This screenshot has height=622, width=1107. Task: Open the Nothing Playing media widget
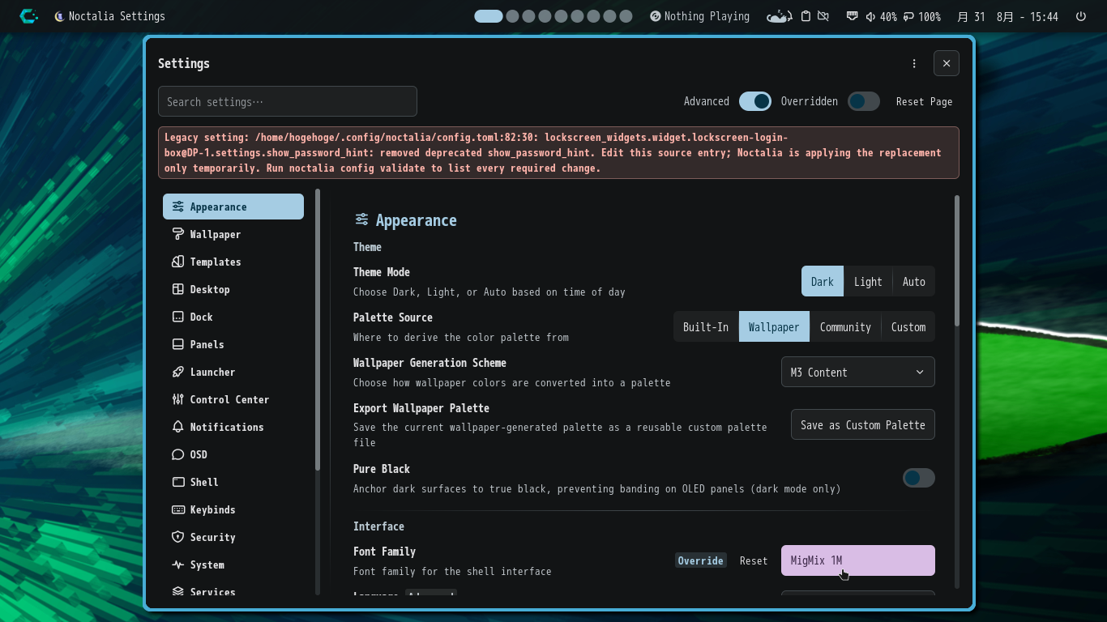(699, 16)
